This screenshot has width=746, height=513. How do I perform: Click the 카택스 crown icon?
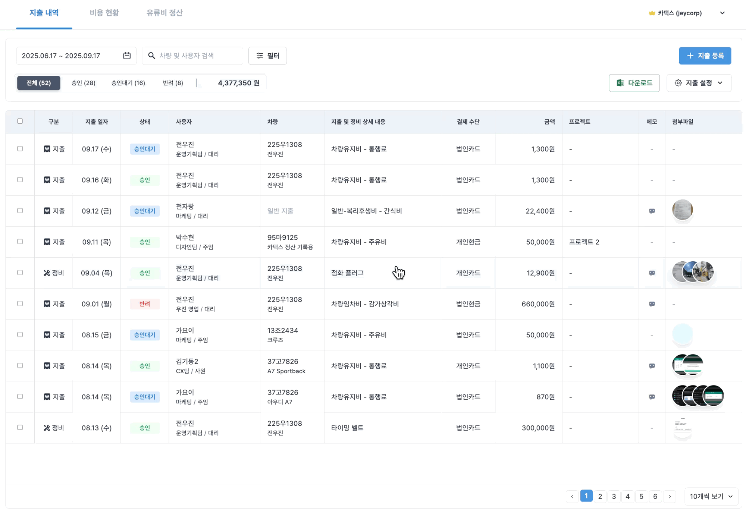(x=652, y=13)
